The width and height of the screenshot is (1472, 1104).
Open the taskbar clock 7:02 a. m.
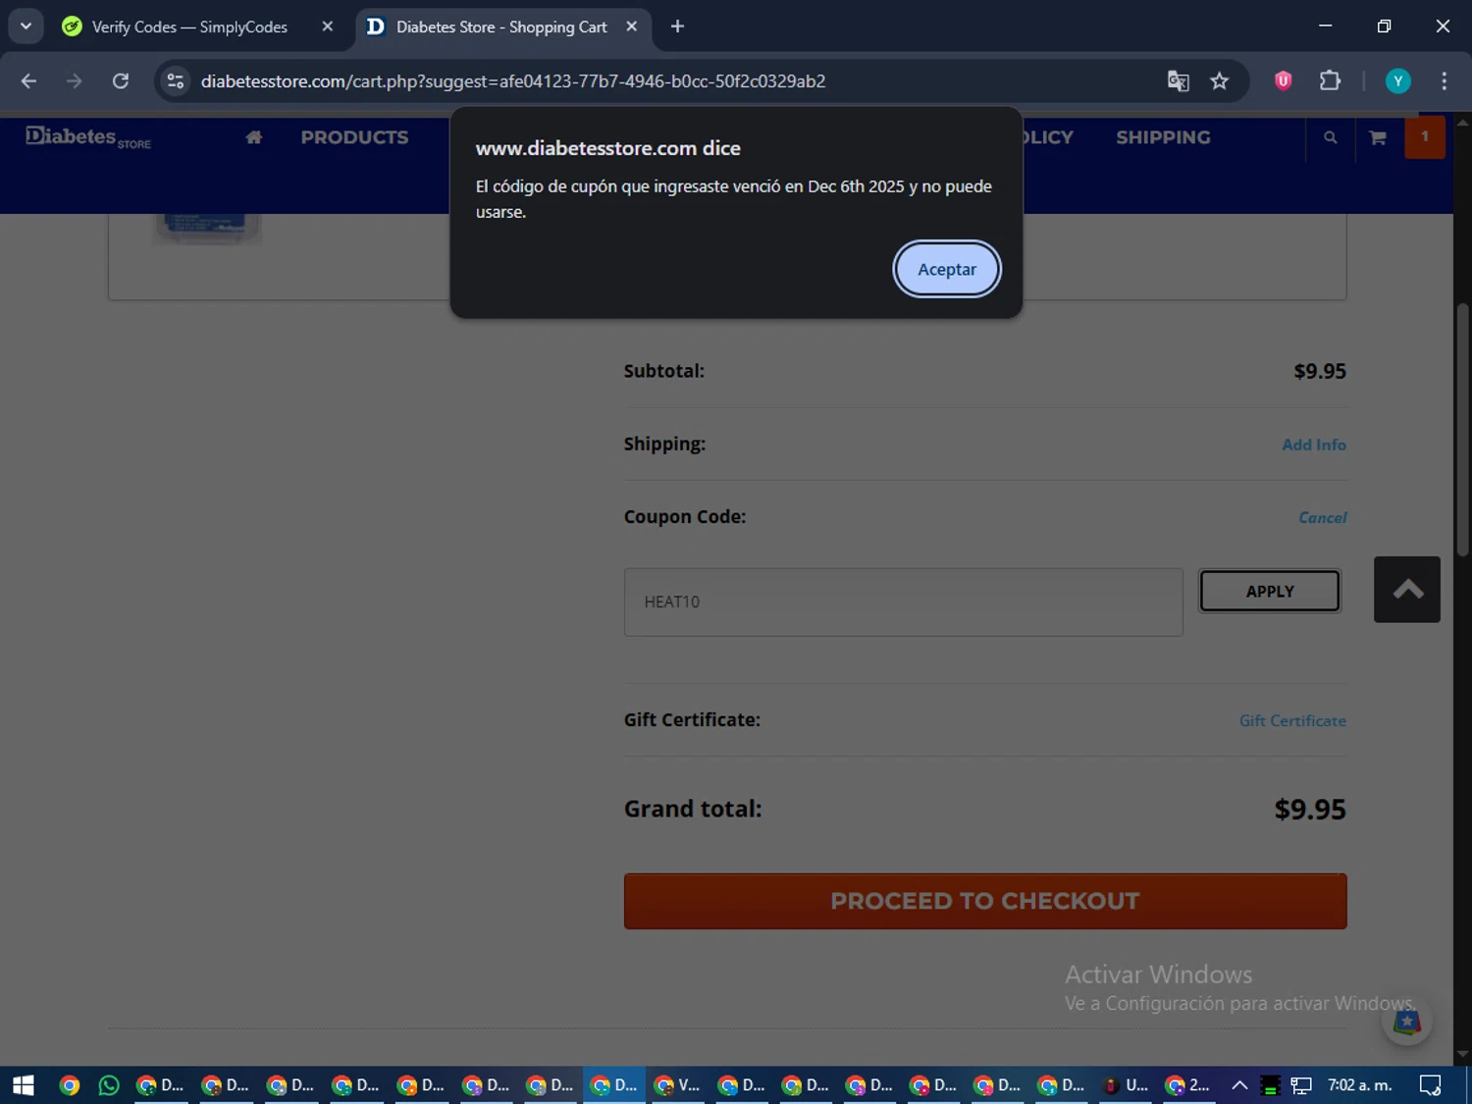point(1360,1084)
